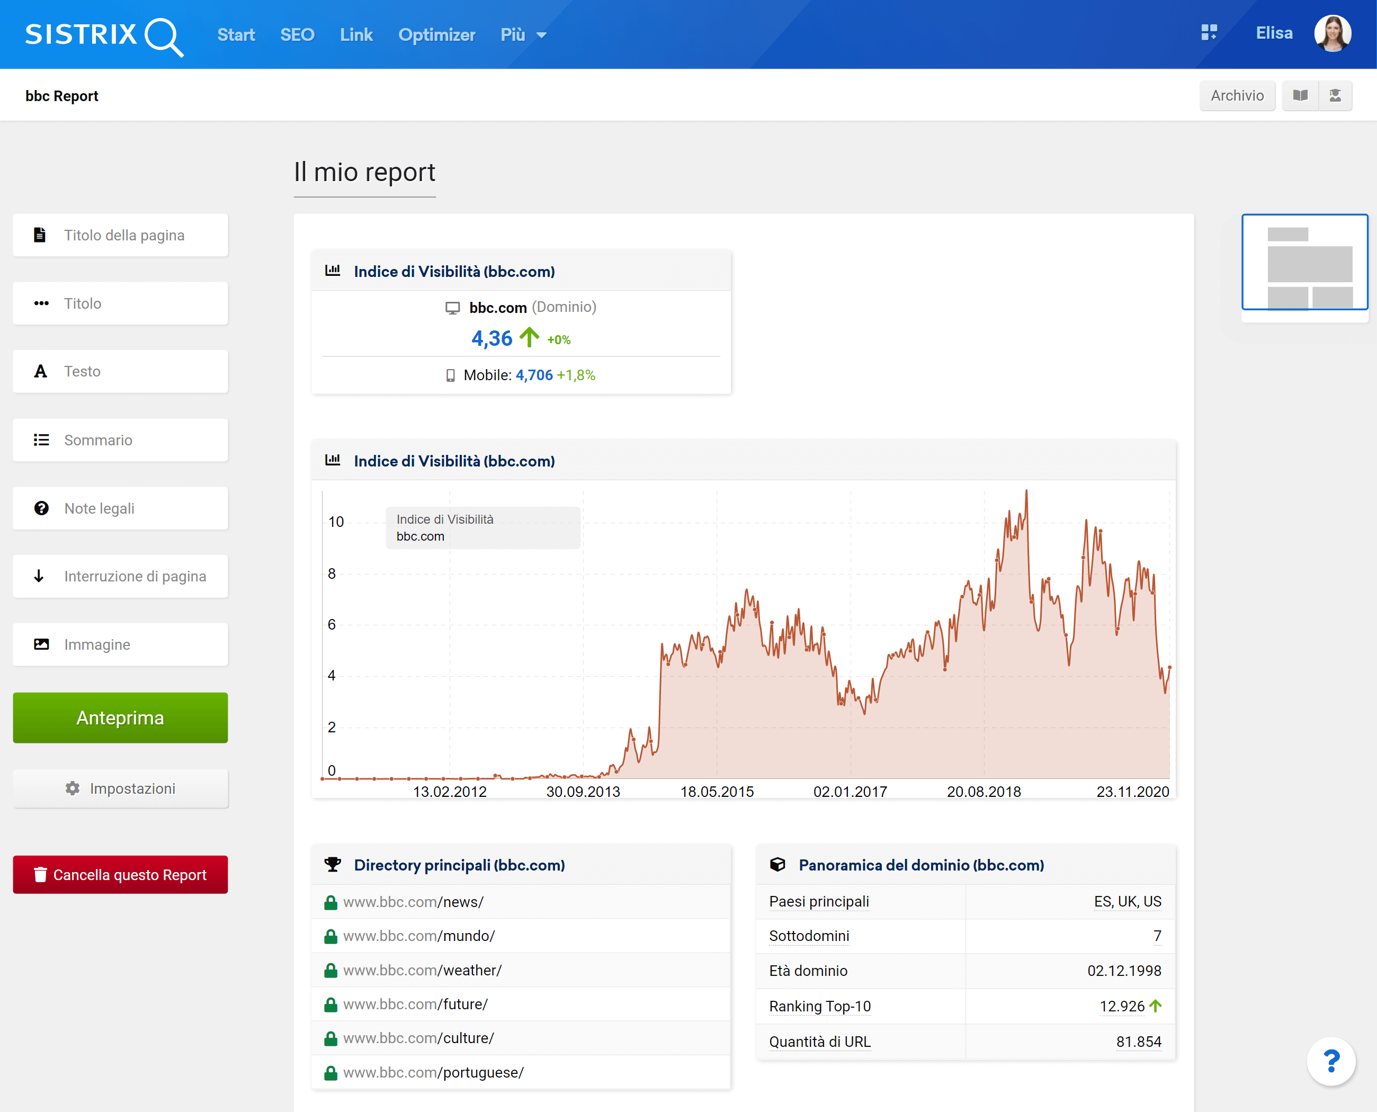1377x1112 pixels.
Task: Switch to Optimizer
Action: [436, 34]
